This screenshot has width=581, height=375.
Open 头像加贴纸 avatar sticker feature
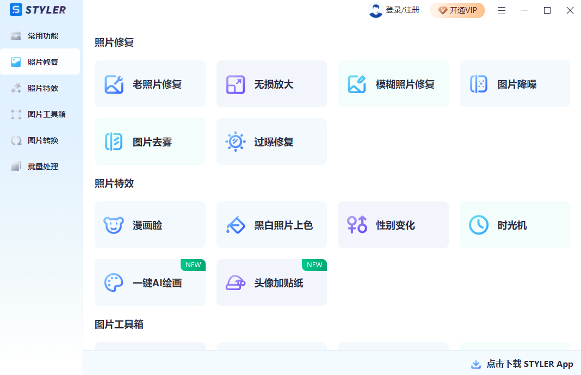coord(271,282)
